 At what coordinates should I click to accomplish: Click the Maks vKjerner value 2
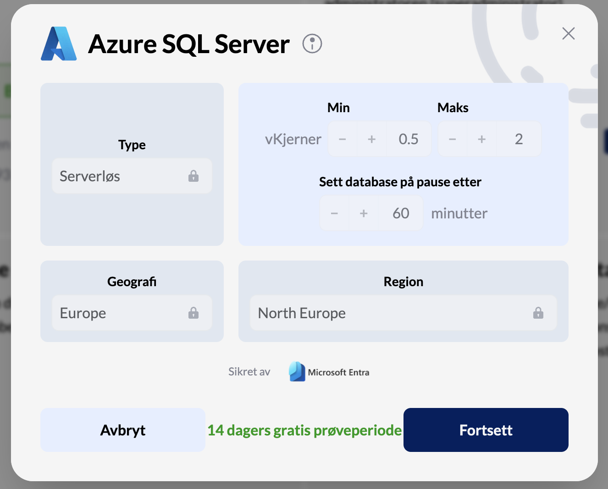pos(519,139)
